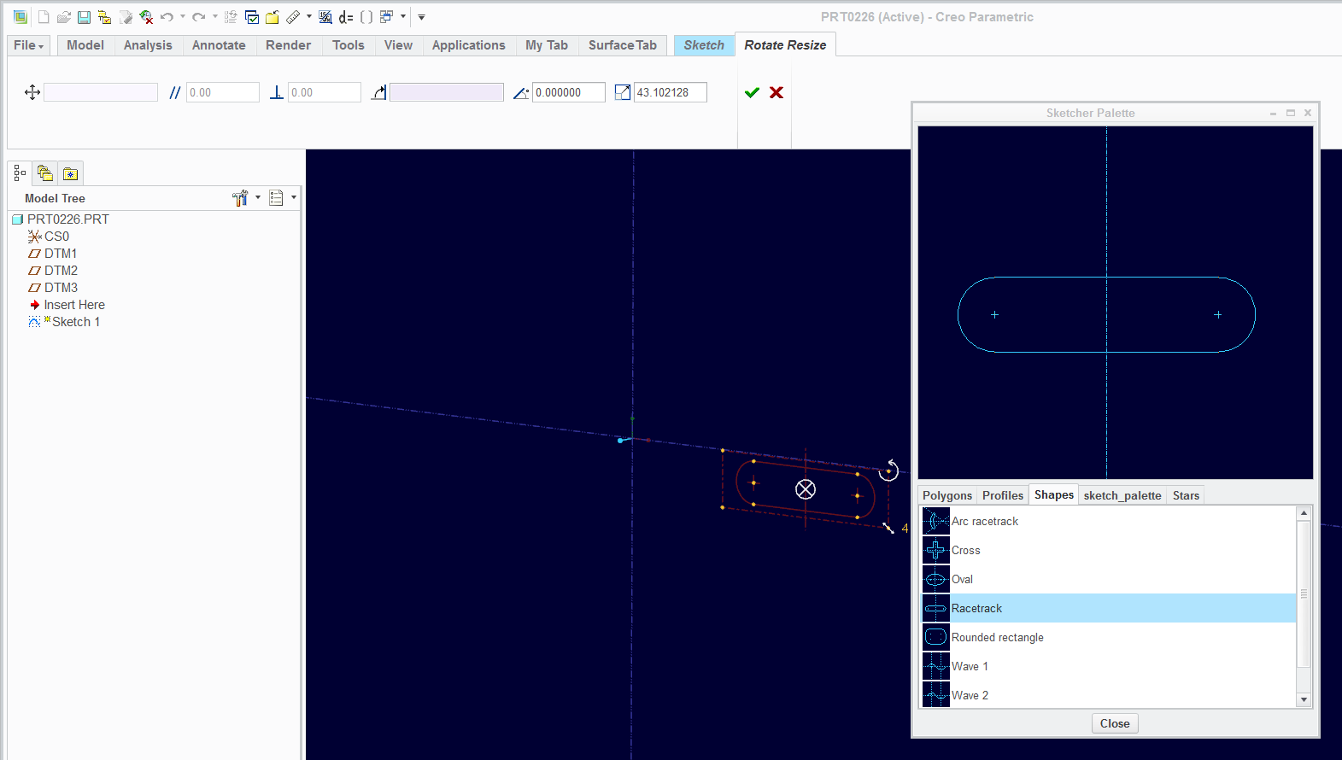Click palette list scrollbar down arrow
Image resolution: width=1342 pixels, height=760 pixels.
coord(1304,699)
